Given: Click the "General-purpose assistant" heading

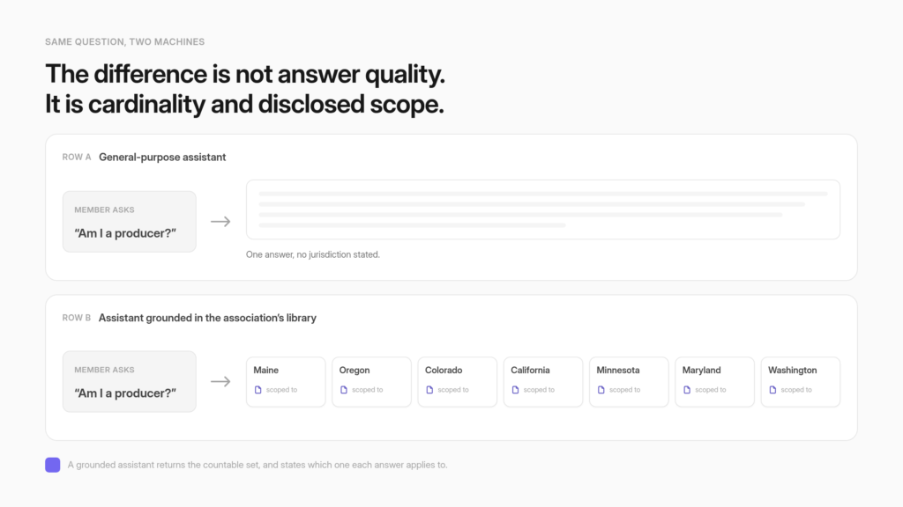Looking at the screenshot, I should (x=162, y=157).
